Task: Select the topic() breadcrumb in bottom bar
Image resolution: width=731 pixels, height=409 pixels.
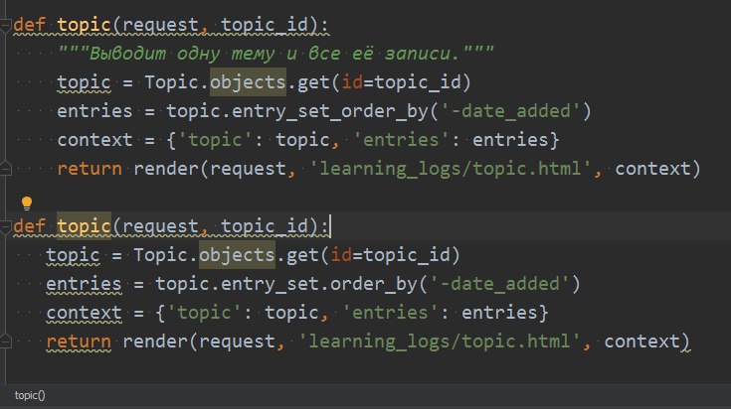Action: (x=30, y=395)
